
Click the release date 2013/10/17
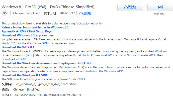pos(67,13)
